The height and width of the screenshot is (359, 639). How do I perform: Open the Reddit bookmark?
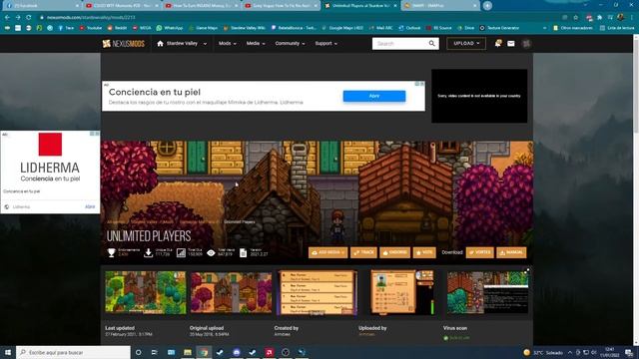[x=117, y=28]
